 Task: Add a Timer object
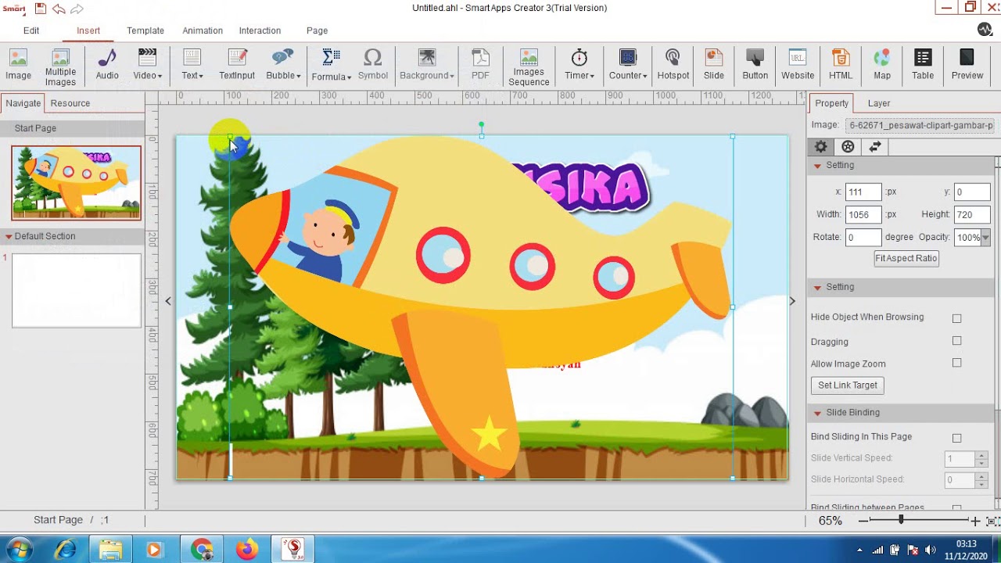pyautogui.click(x=579, y=64)
